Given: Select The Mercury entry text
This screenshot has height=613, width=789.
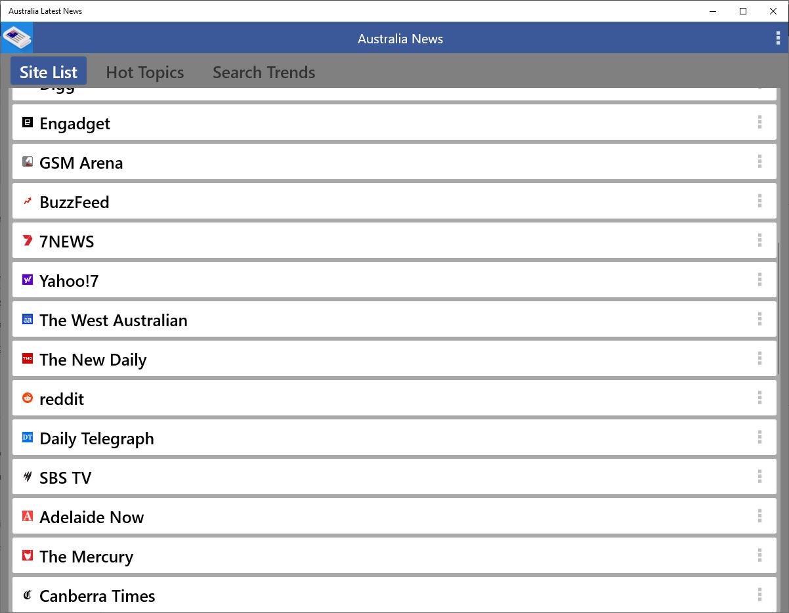Looking at the screenshot, I should (86, 557).
